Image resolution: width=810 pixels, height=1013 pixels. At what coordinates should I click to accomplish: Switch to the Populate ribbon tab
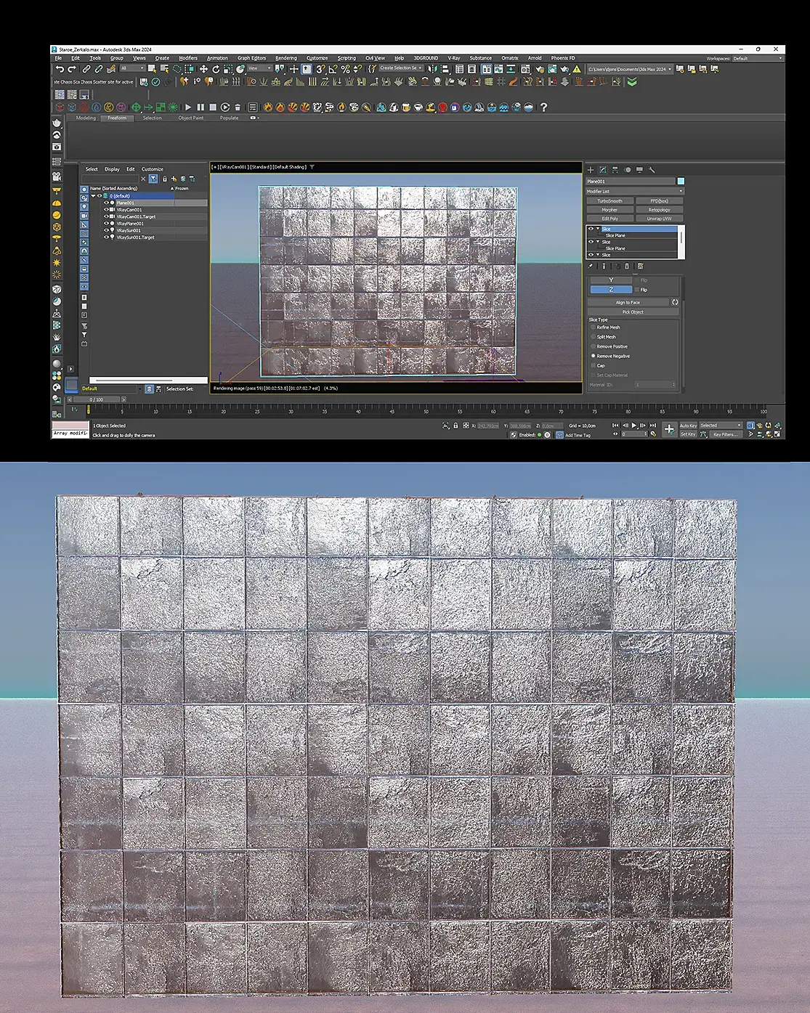pos(230,118)
